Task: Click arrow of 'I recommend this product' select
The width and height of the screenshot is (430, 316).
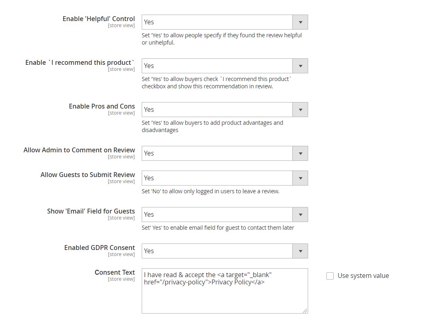Action: [300, 66]
